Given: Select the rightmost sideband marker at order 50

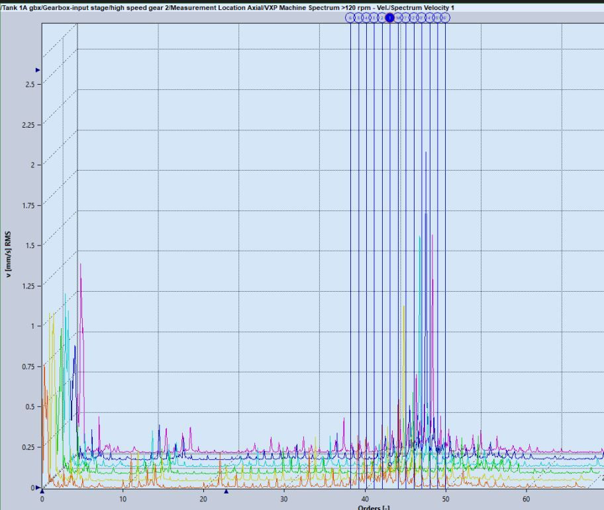Looking at the screenshot, I should pos(445,18).
